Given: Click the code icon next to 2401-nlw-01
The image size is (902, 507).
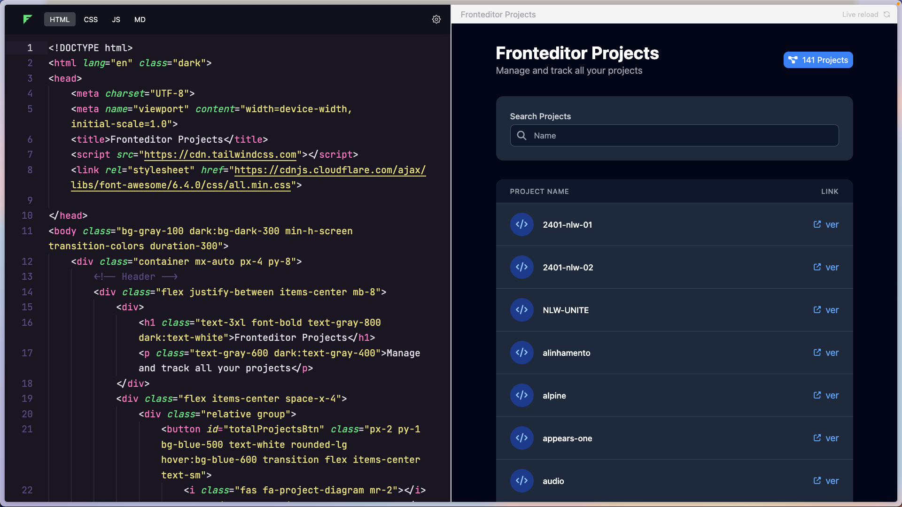Looking at the screenshot, I should point(521,224).
